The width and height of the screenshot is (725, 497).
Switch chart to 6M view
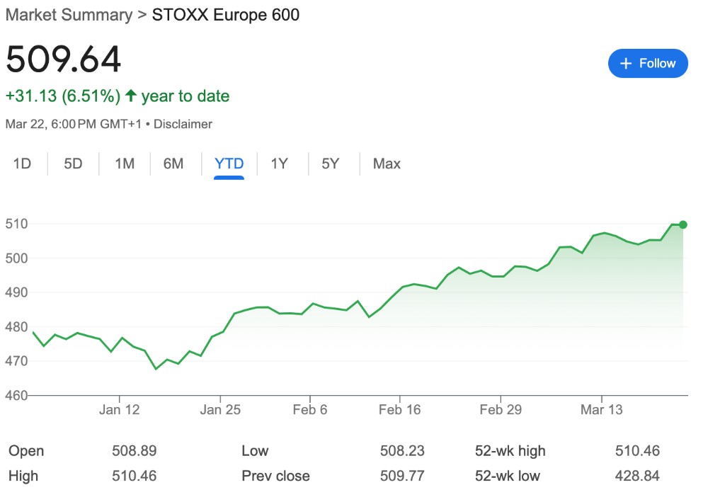point(173,164)
